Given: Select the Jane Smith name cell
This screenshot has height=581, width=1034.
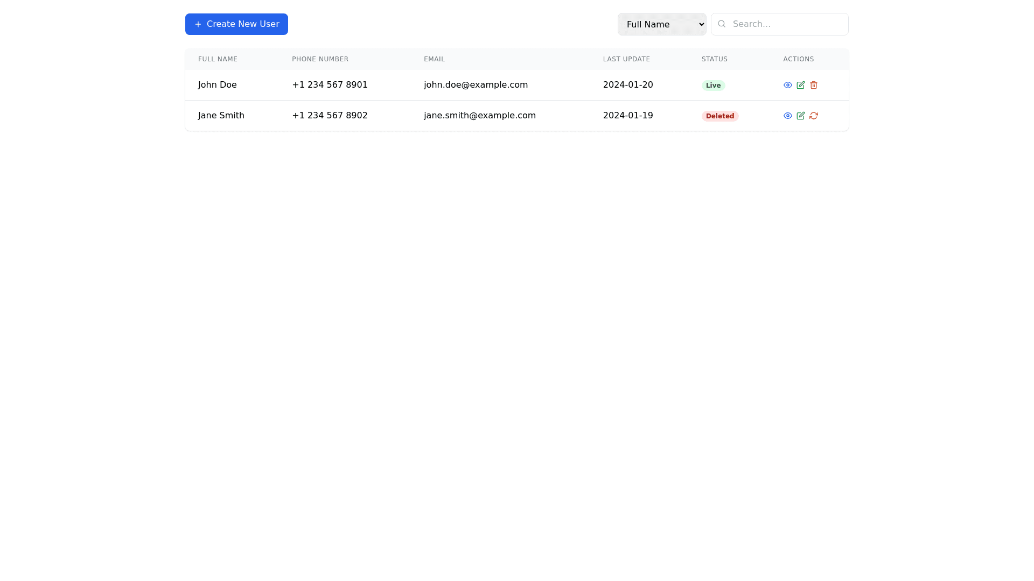Looking at the screenshot, I should click(221, 116).
